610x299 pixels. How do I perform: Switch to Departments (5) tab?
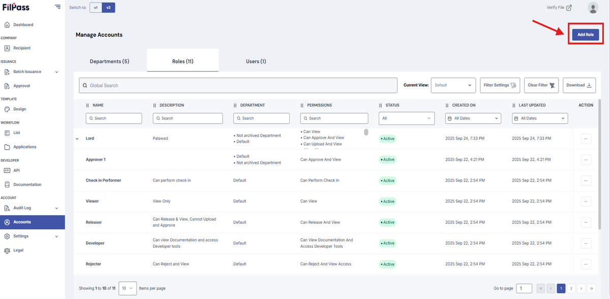tap(109, 61)
